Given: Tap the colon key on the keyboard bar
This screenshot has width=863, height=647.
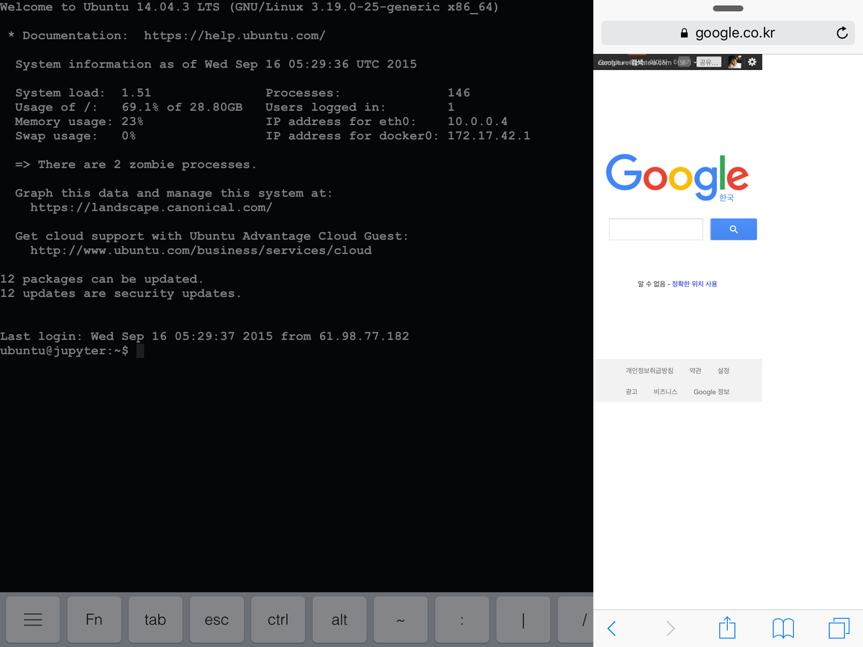Looking at the screenshot, I should pyautogui.click(x=462, y=620).
